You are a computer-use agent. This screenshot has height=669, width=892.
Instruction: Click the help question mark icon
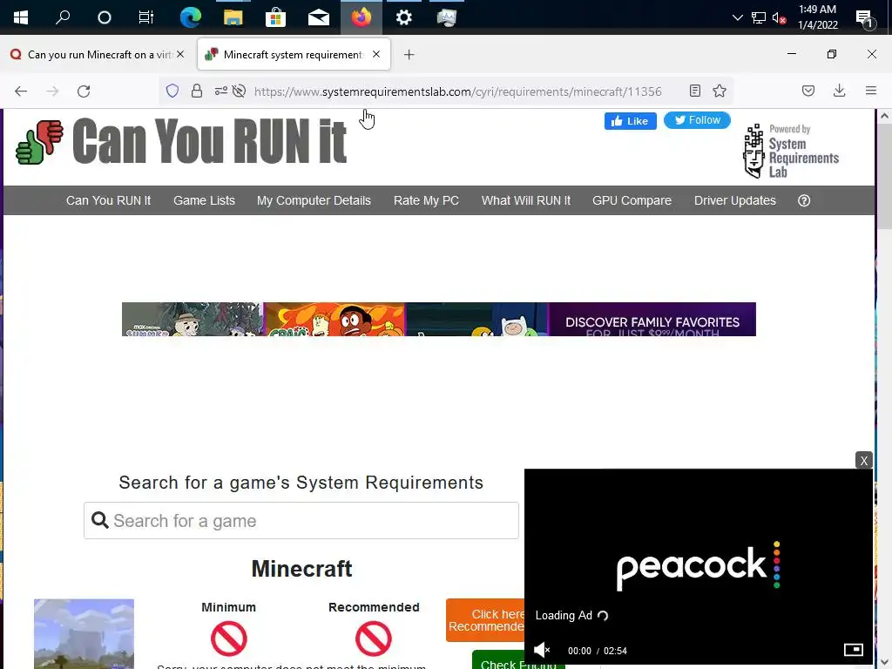point(804,201)
